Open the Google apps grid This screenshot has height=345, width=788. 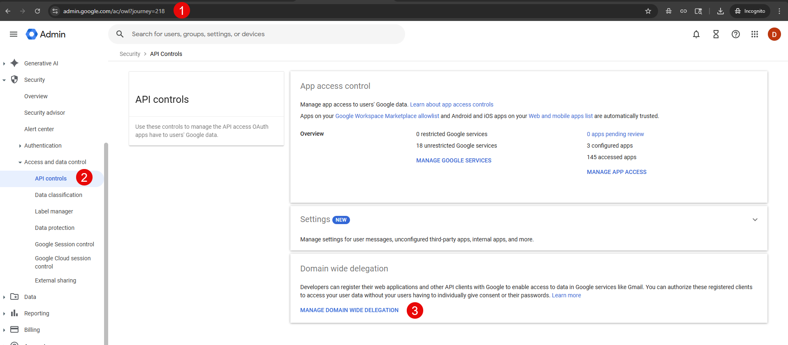(755, 34)
